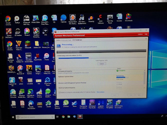This screenshot has height=125, width=167.
Task: Open brocher document icon
Action: [119, 18]
